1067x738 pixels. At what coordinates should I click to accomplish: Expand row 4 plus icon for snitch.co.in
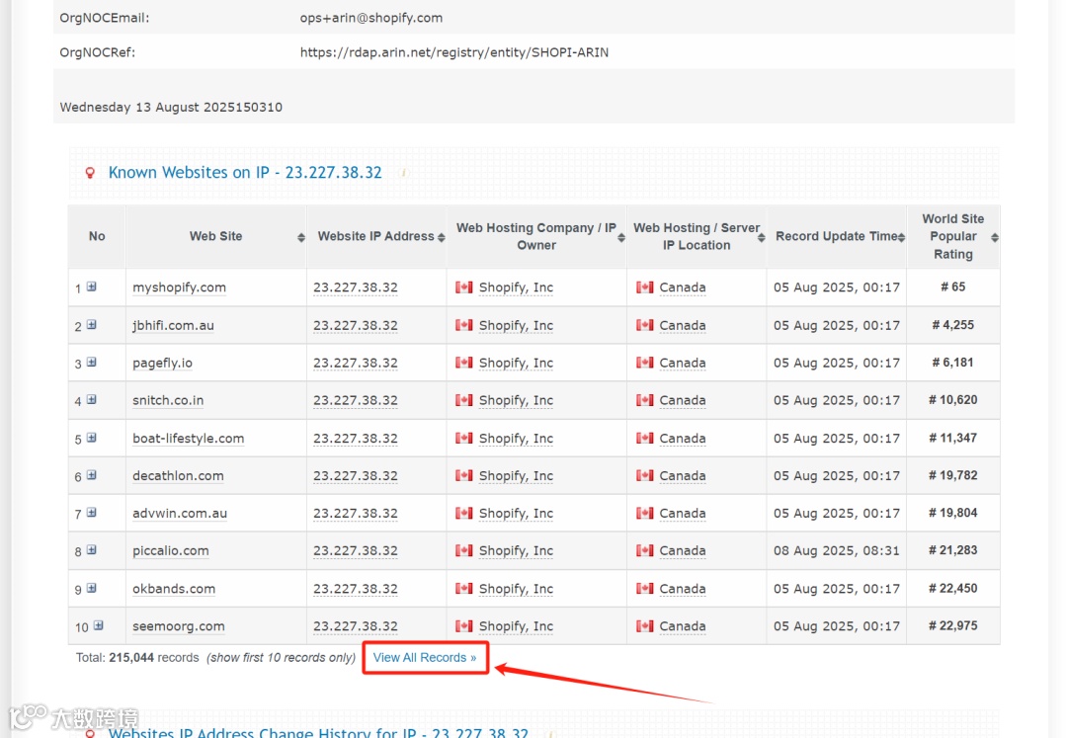91,400
